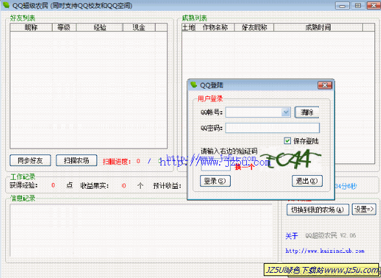Click the 土地 column header

click(x=189, y=27)
